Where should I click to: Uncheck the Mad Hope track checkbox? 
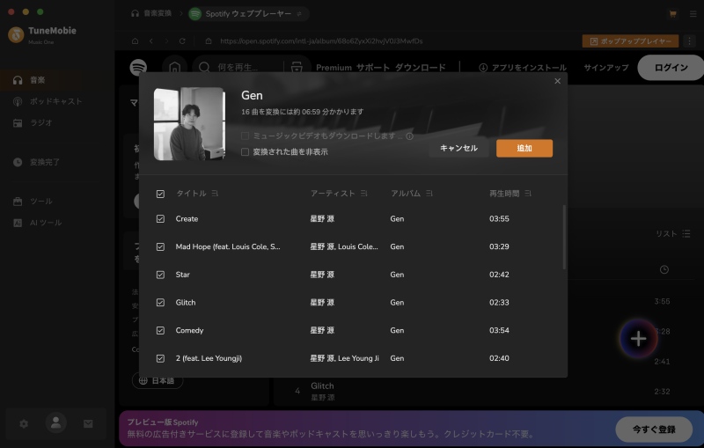click(160, 247)
